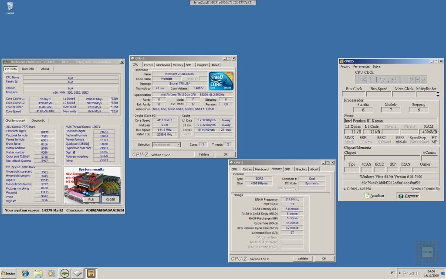Click the CPUID title bar icon
The height and width of the screenshot is (279, 446).
click(x=341, y=61)
